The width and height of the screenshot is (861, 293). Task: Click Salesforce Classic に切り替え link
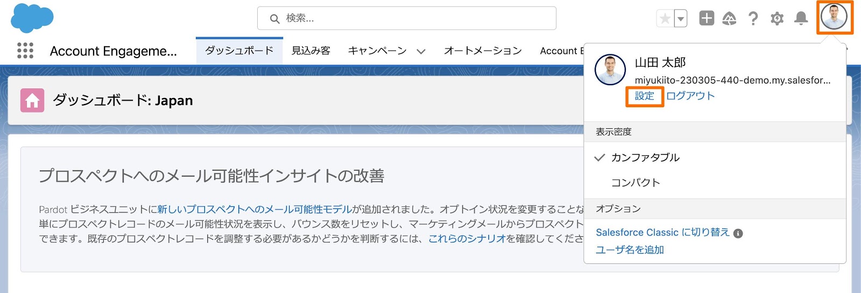[663, 232]
